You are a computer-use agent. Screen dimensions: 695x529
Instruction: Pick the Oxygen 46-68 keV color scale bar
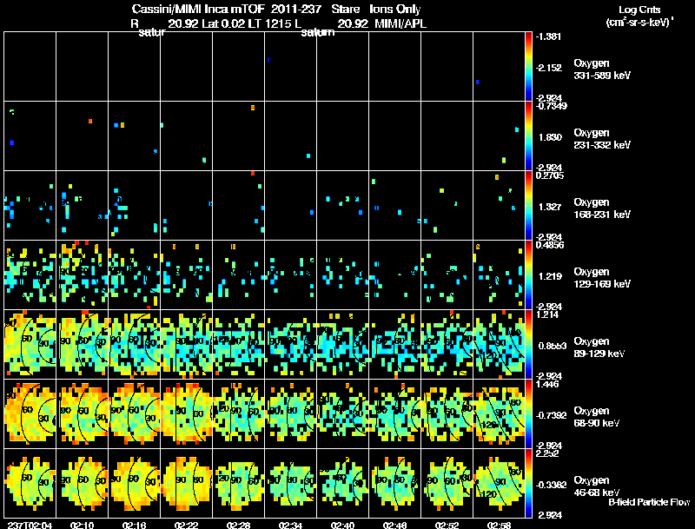[x=528, y=484]
